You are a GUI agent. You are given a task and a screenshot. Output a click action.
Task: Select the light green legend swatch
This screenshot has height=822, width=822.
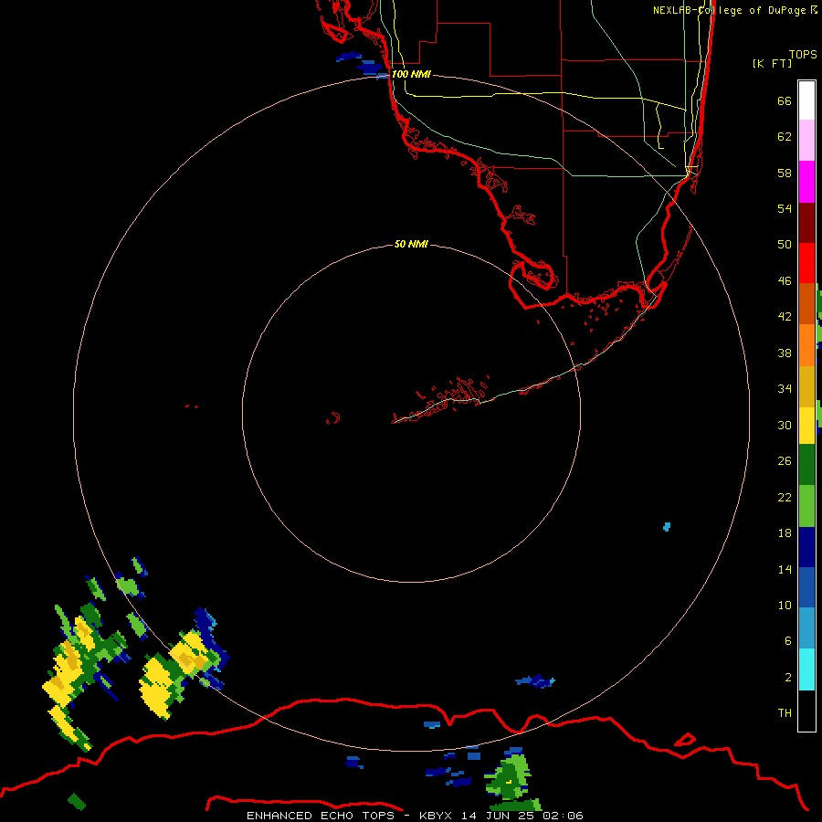806,506
